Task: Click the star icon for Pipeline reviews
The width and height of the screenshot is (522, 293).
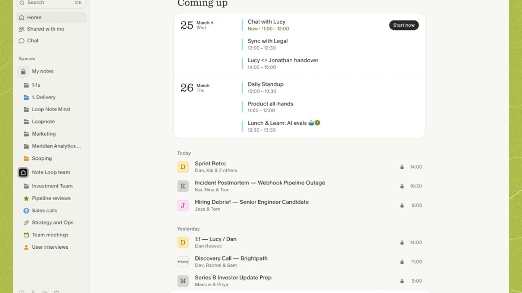Action: coord(26,198)
